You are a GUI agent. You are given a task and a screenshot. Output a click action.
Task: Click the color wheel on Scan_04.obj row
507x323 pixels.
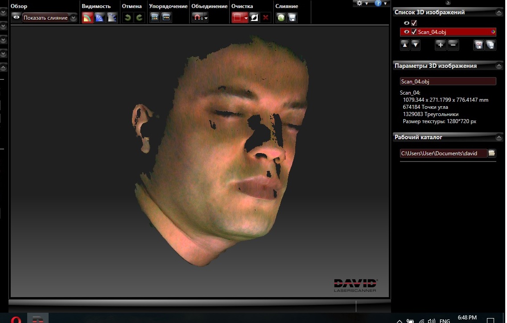[493, 32]
